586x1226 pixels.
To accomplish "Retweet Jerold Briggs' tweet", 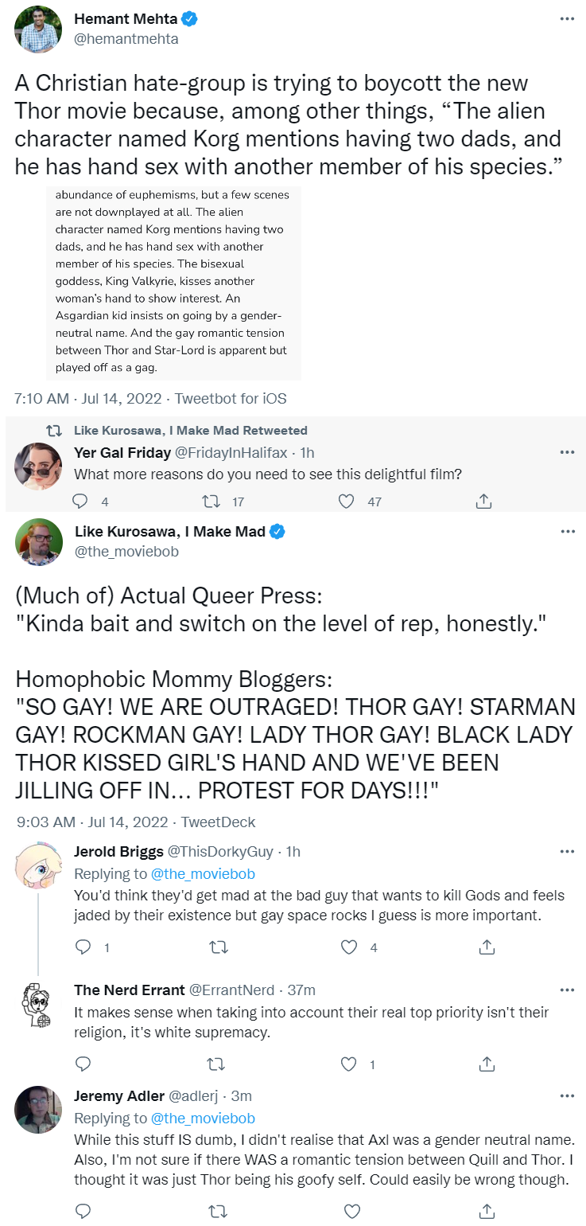I will [x=216, y=947].
